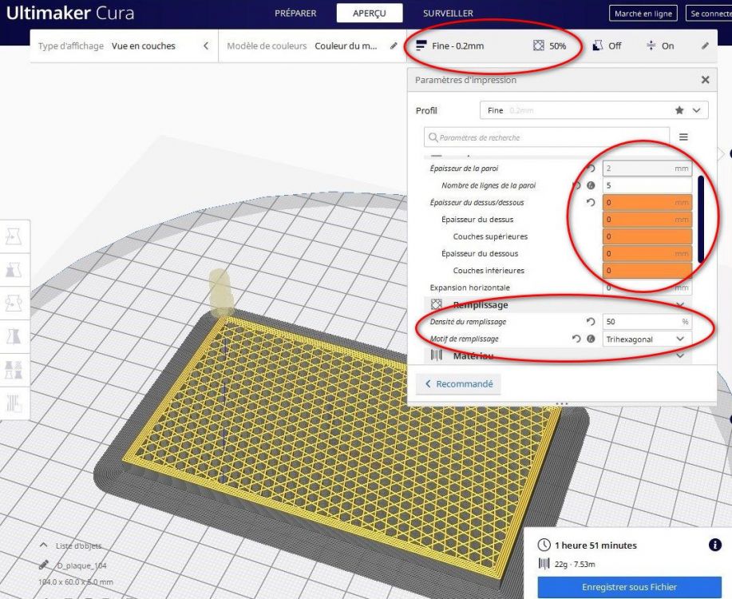Open the Motif de remplissage Trihexagonal dropdown
Image resolution: width=732 pixels, height=599 pixels.
pyautogui.click(x=647, y=339)
